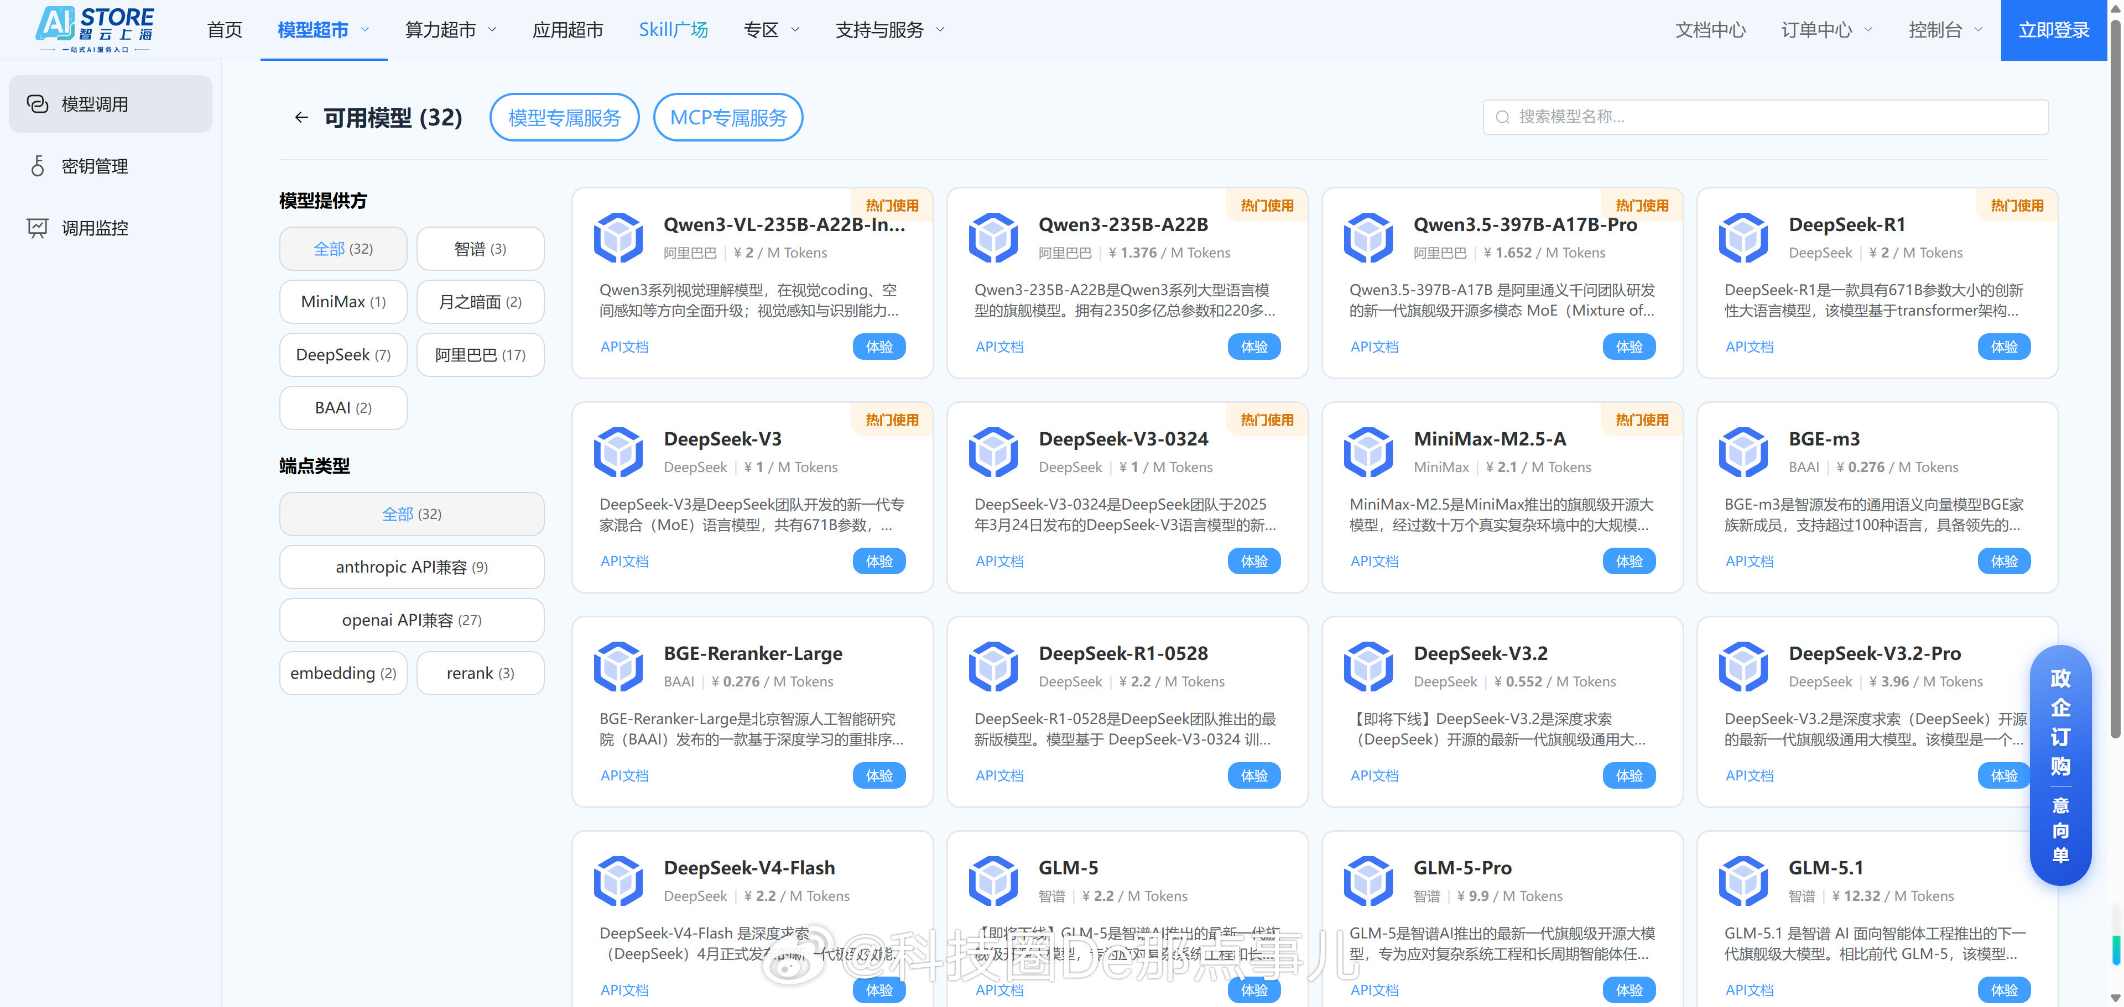Click the Qwen3-235B-A22B model cube icon
Image resolution: width=2124 pixels, height=1007 pixels.
993,237
